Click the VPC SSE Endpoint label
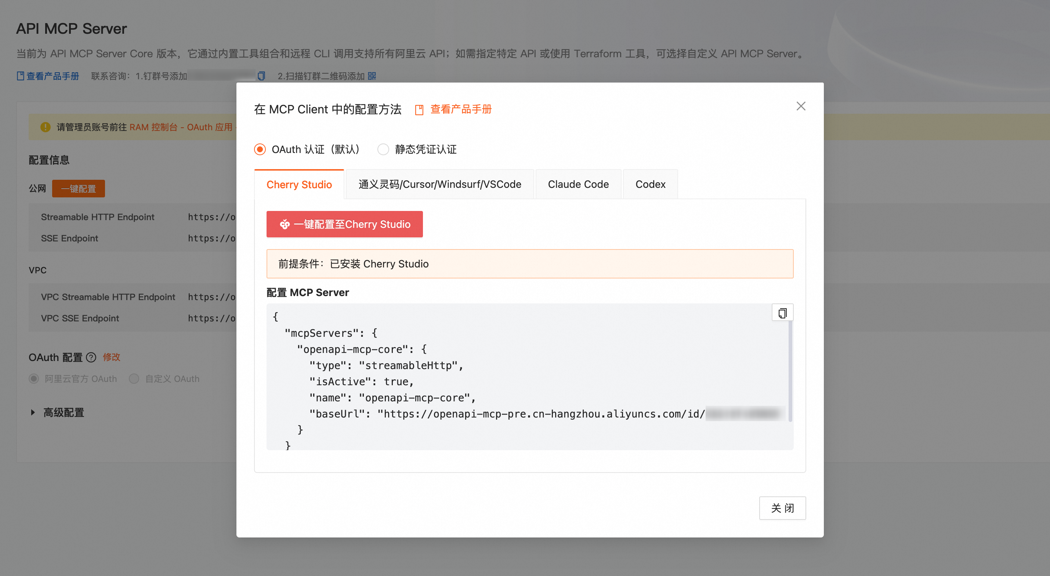The height and width of the screenshot is (576, 1050). pos(80,318)
